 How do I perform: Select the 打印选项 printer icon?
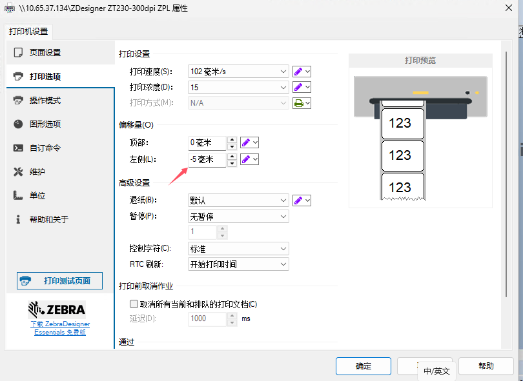(x=18, y=76)
